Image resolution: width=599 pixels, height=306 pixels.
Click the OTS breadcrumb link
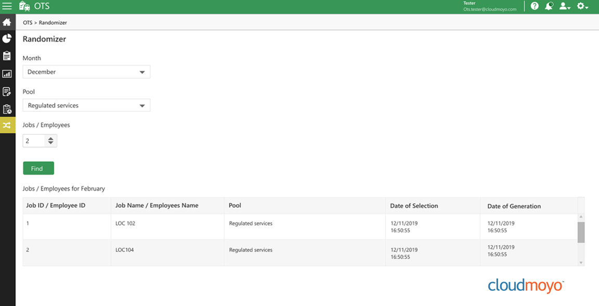coord(27,23)
